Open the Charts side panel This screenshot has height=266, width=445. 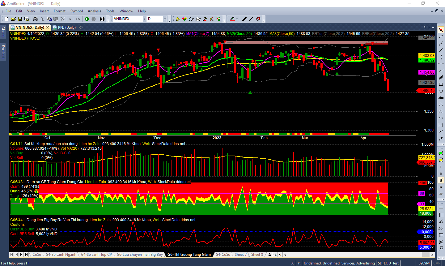pyautogui.click(x=3, y=32)
